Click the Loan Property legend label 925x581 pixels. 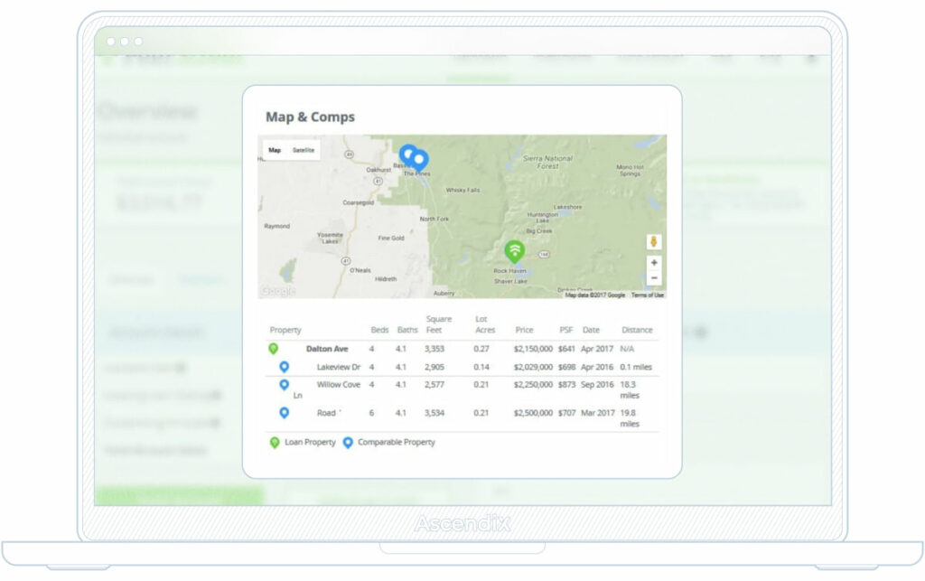311,443
